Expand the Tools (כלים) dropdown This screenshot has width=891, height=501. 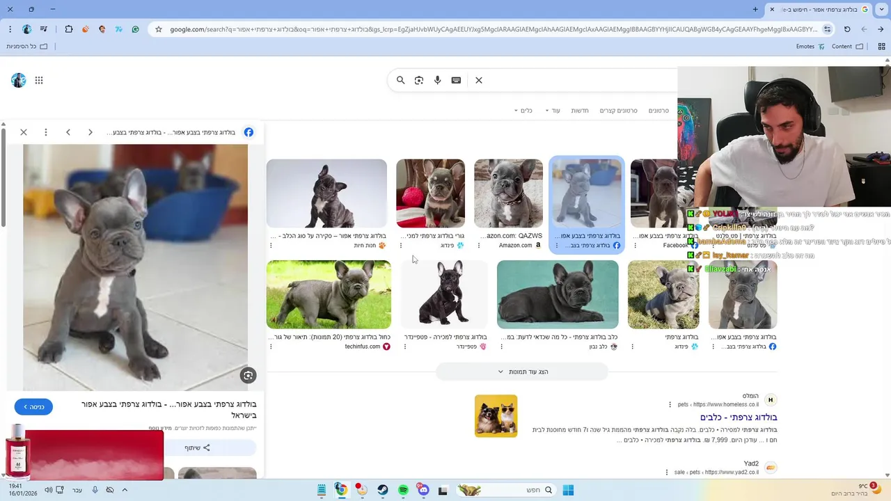pos(523,111)
